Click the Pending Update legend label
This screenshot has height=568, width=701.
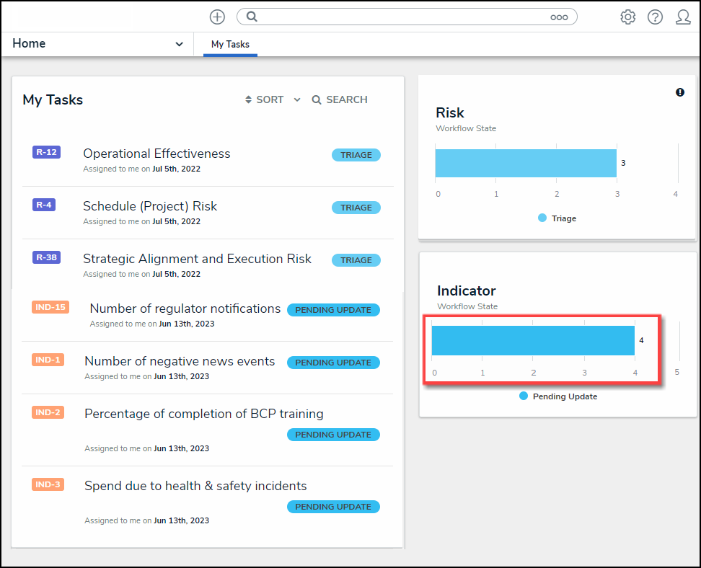(x=565, y=396)
